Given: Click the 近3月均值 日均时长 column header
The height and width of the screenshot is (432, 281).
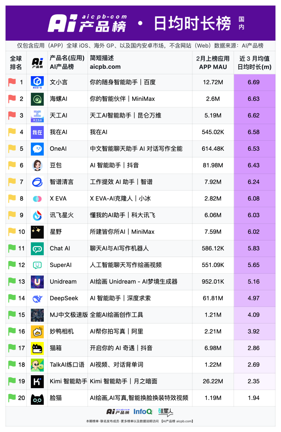Looking at the screenshot, I should [x=254, y=63].
